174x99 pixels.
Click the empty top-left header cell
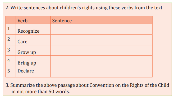(11, 20)
